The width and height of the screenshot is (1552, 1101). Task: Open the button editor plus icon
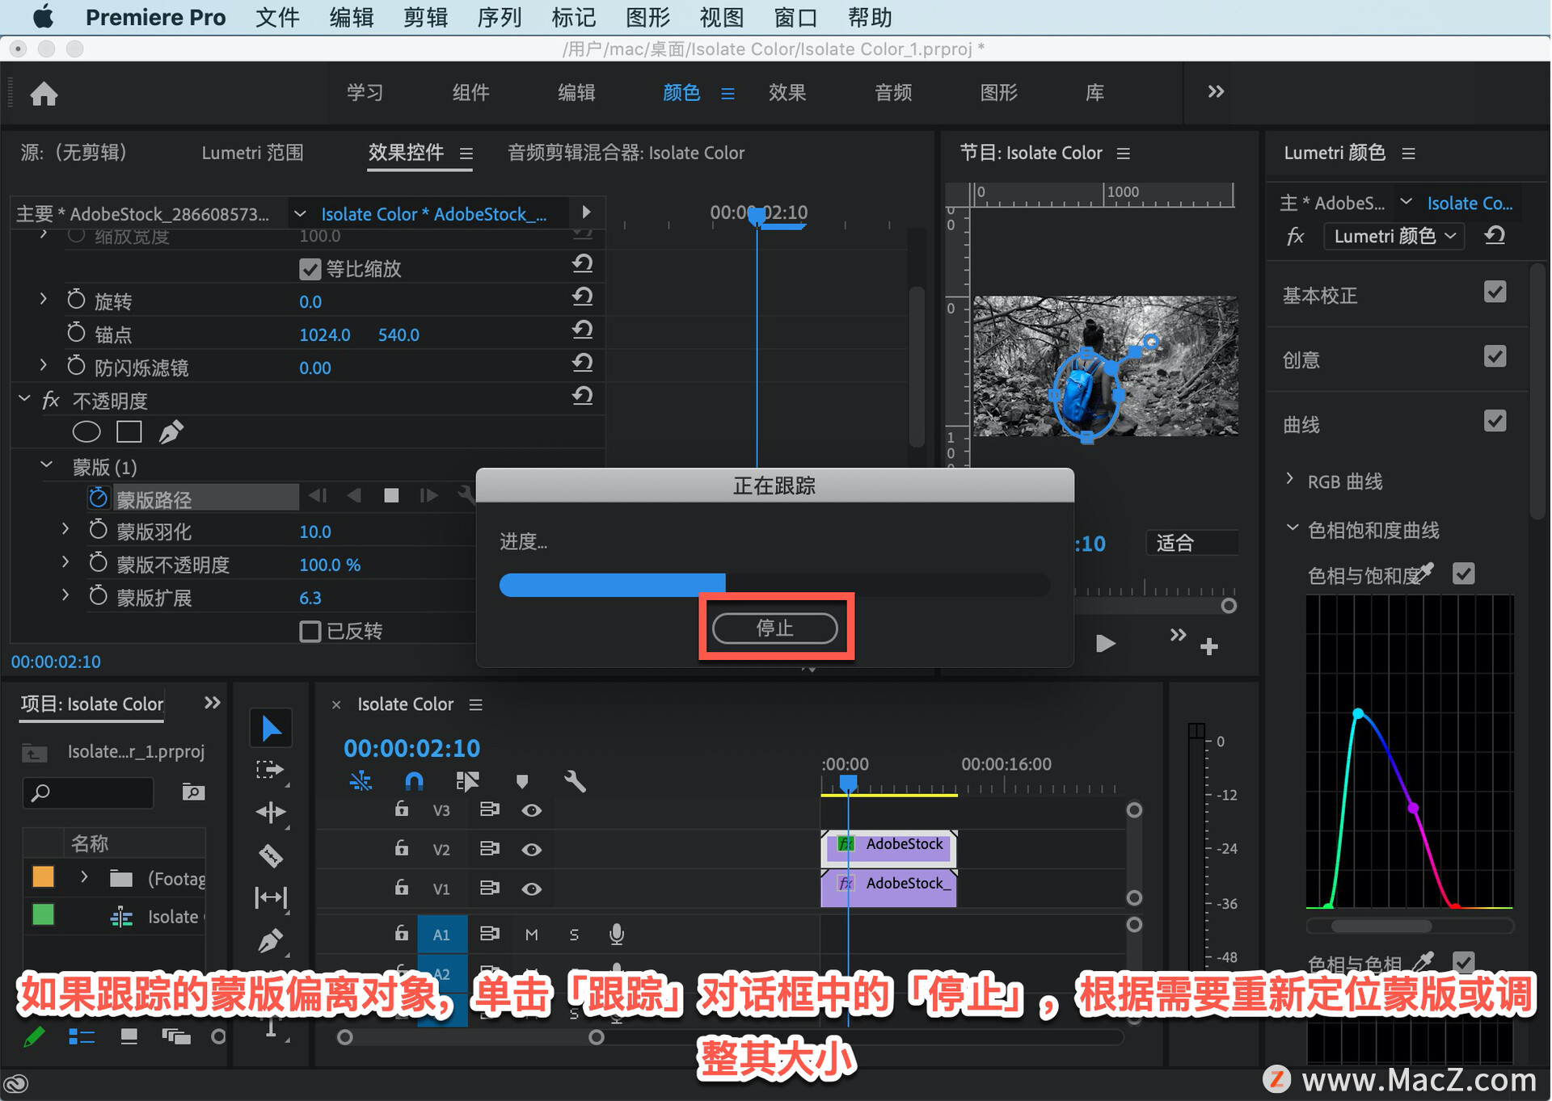click(x=1209, y=646)
